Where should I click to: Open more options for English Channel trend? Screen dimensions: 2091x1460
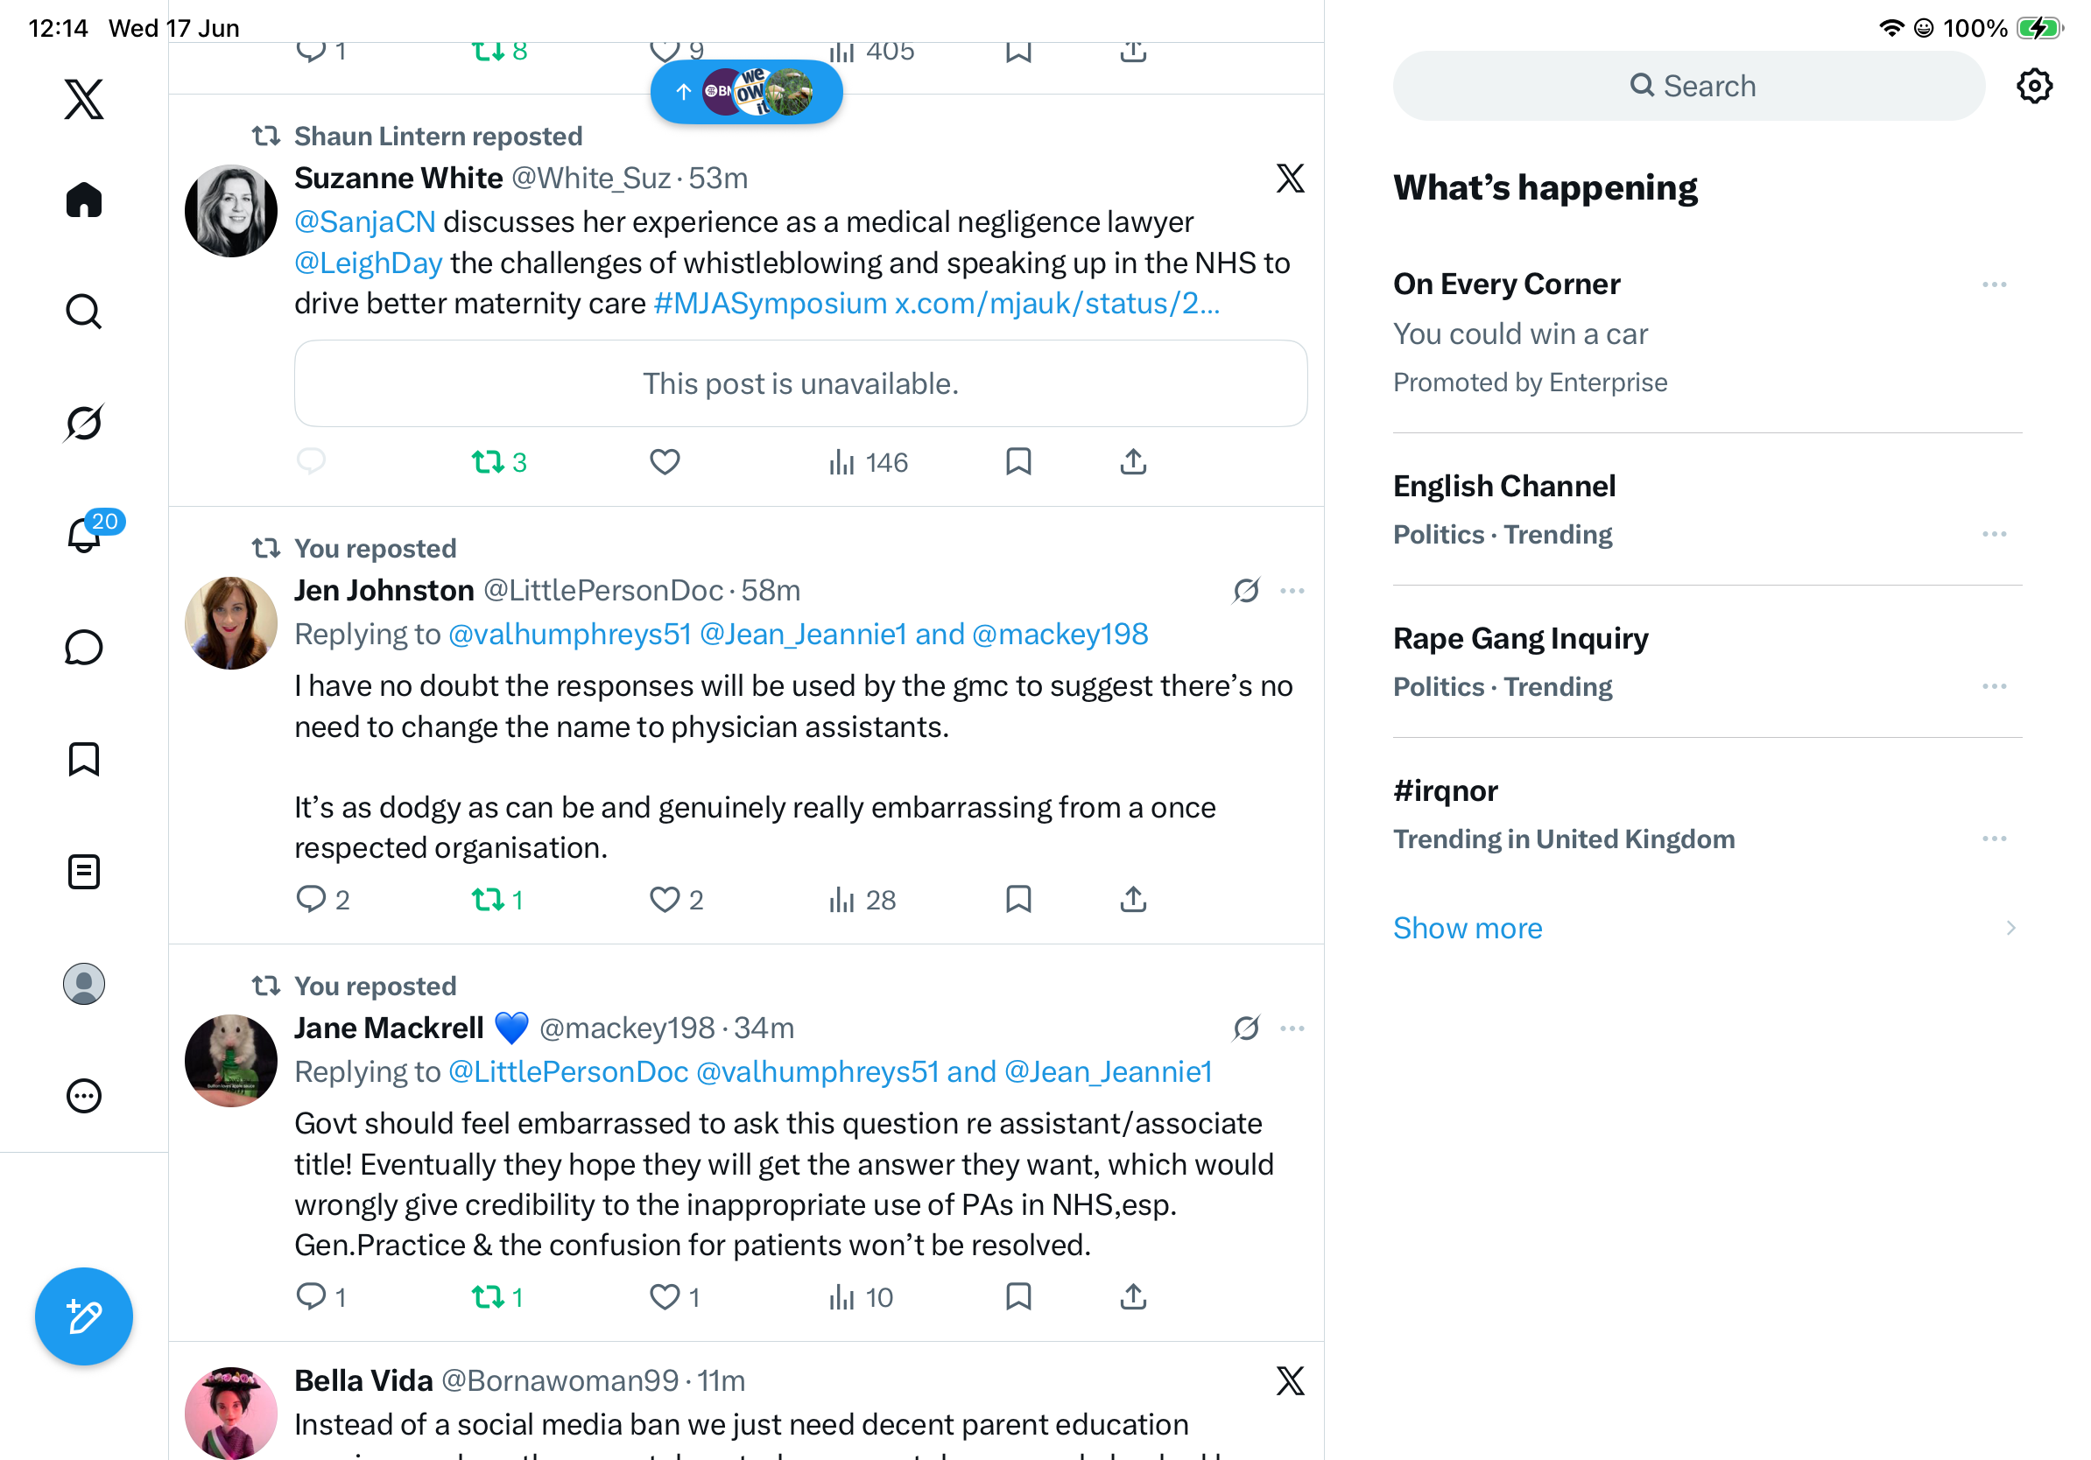click(x=1994, y=533)
